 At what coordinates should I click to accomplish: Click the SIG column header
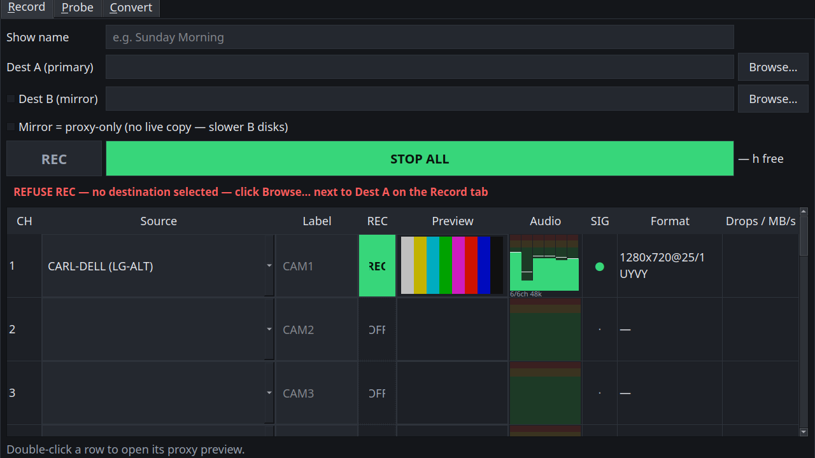(600, 221)
